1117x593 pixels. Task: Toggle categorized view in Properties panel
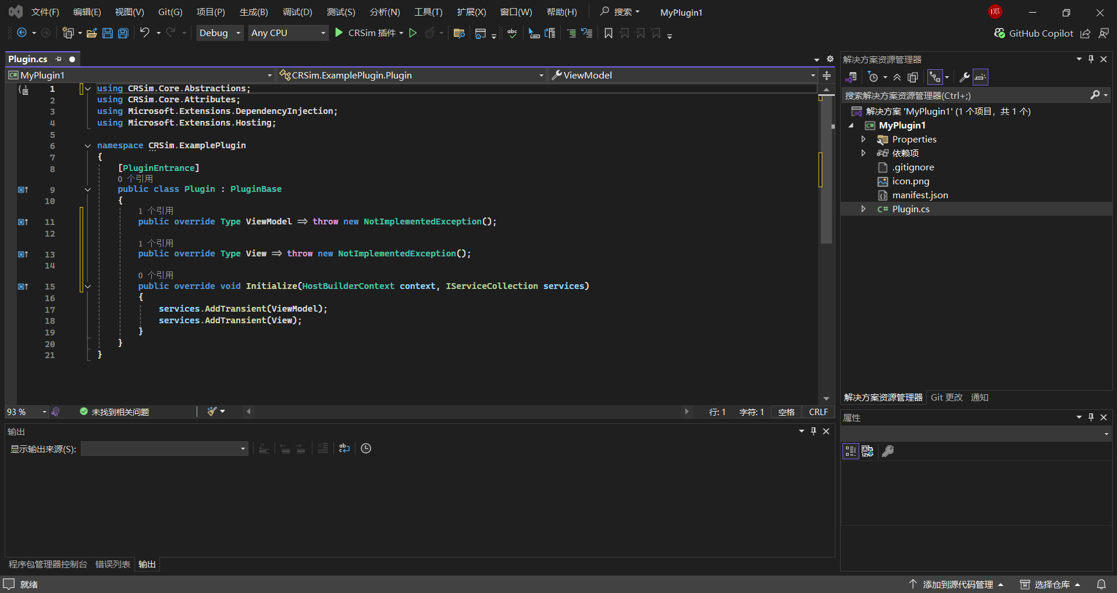(x=851, y=451)
